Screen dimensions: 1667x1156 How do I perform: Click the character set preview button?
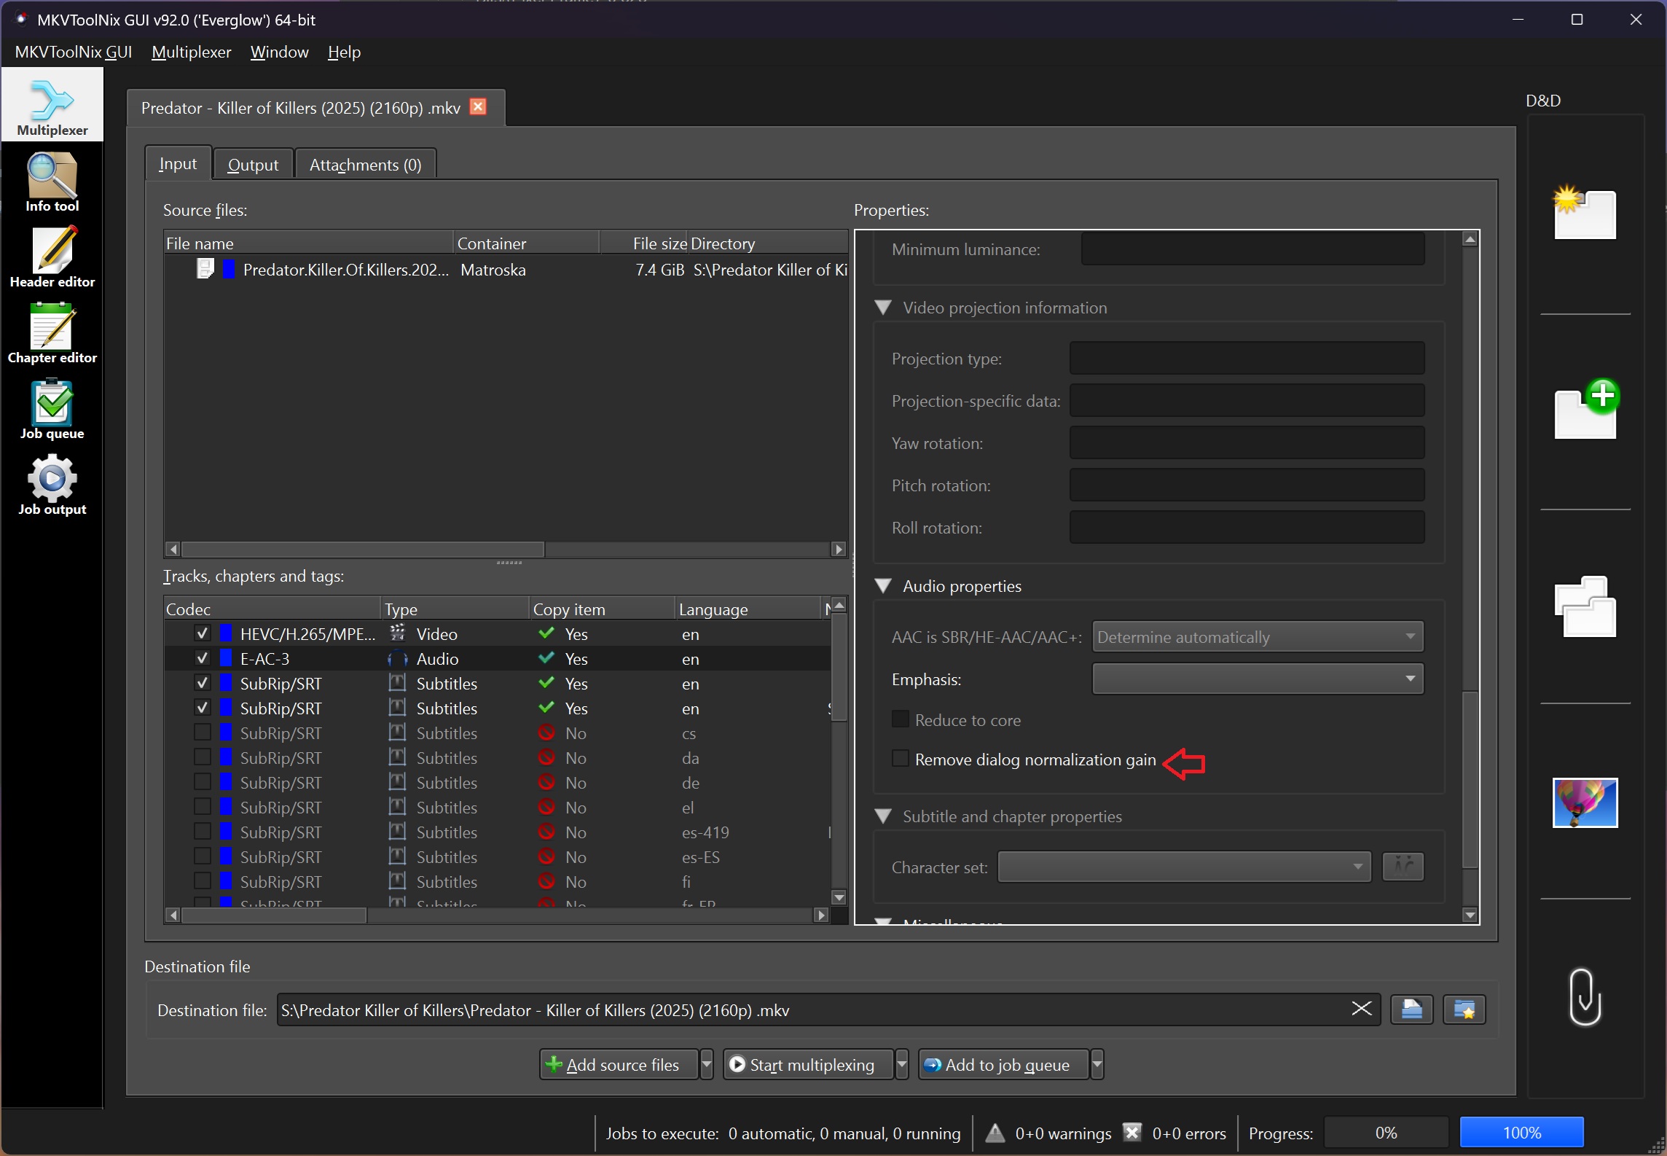click(x=1403, y=867)
